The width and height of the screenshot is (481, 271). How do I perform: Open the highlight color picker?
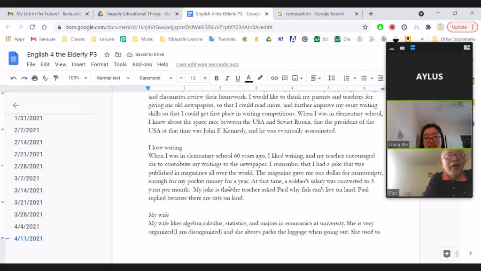(x=260, y=78)
